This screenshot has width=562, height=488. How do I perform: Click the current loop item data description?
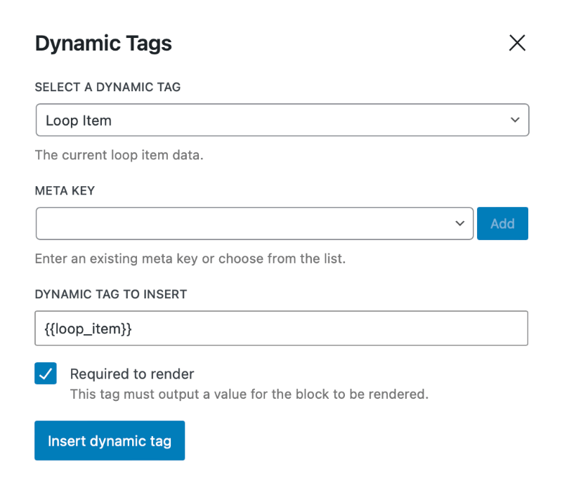point(119,155)
